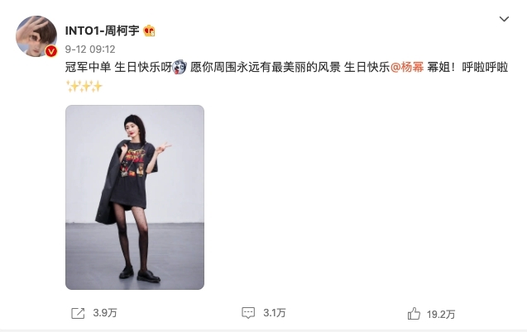This screenshot has height=332, width=527.
Task: Click the crown membership badge icon
Action: tap(149, 31)
